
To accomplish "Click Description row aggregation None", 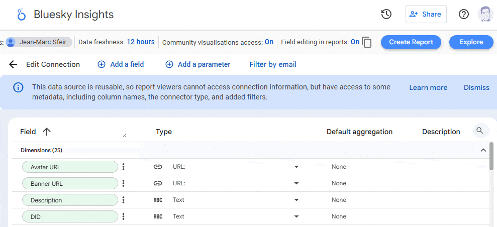I will (339, 200).
